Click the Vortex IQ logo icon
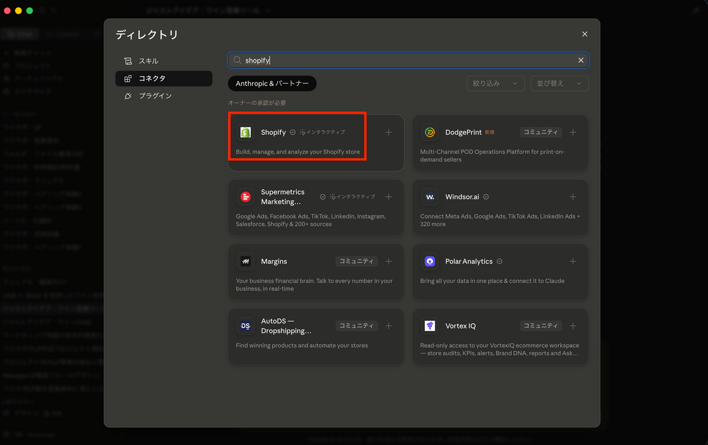 click(x=430, y=326)
